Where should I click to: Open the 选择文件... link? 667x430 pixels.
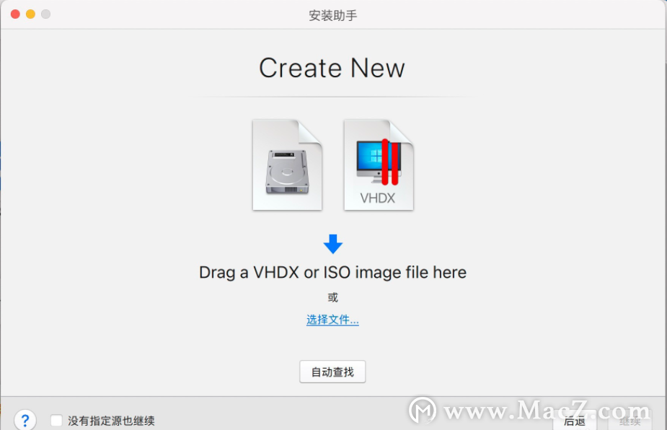[332, 320]
